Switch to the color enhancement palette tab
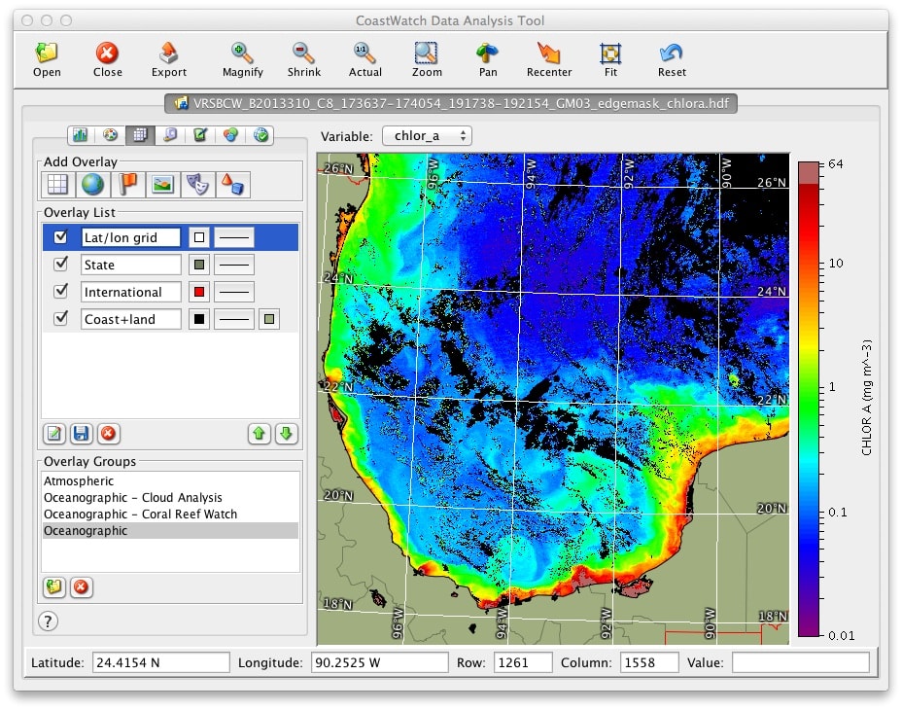 (x=110, y=135)
